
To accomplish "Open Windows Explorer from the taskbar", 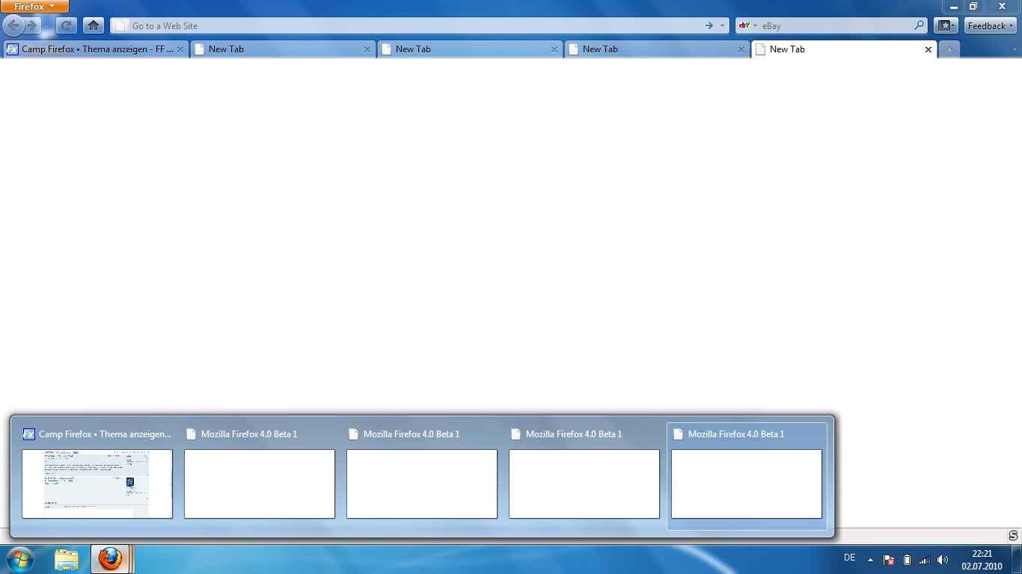I will (67, 559).
